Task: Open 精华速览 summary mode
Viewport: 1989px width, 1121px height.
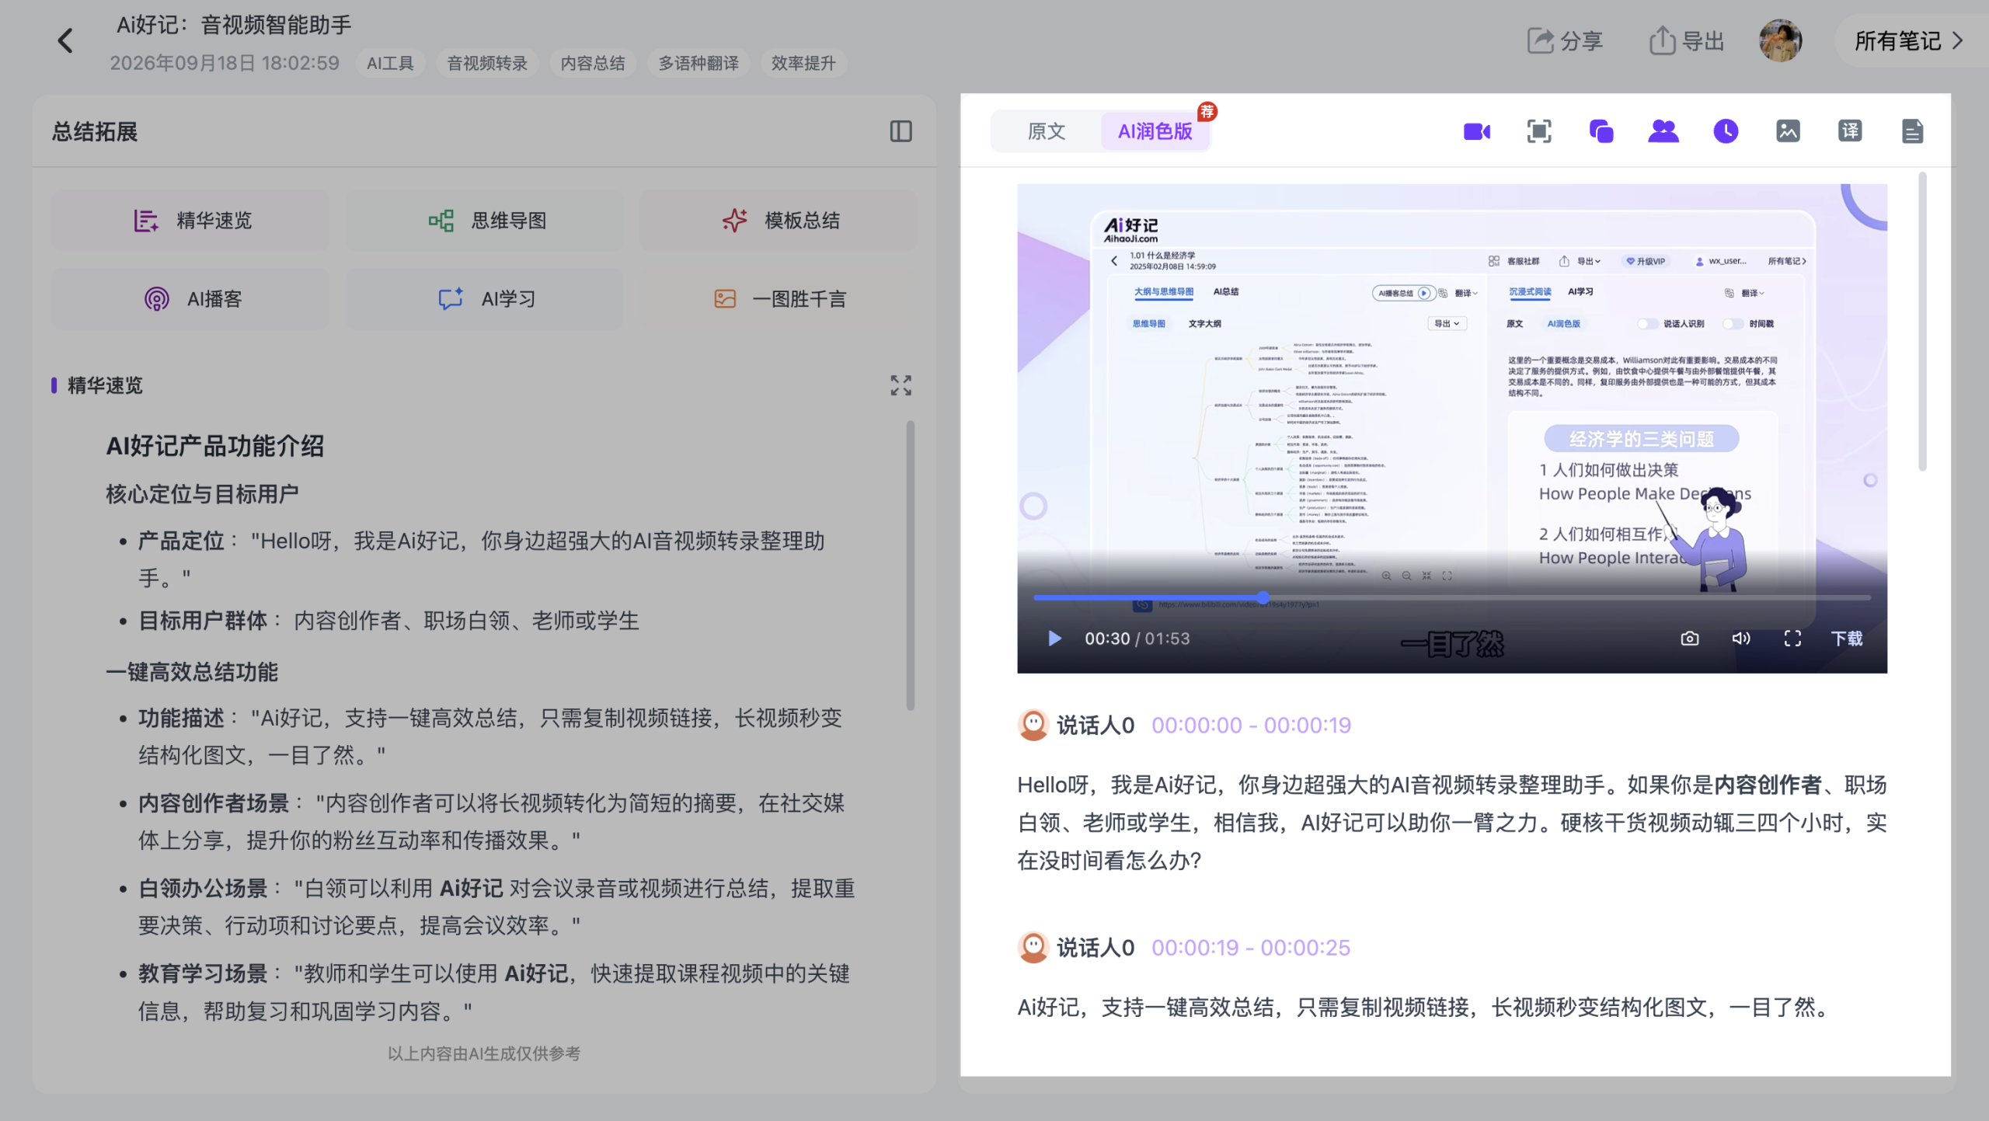Action: (x=190, y=221)
